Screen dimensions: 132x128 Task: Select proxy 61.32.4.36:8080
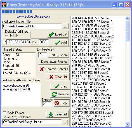[88, 87]
